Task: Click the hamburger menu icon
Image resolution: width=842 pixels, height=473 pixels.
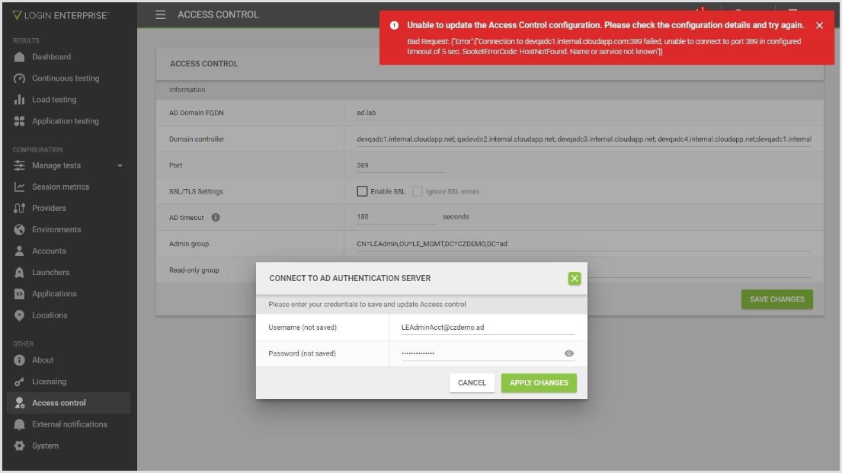Action: coord(161,14)
